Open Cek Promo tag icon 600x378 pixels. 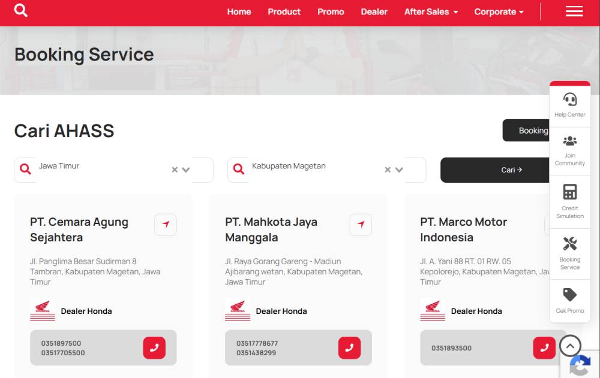[570, 295]
